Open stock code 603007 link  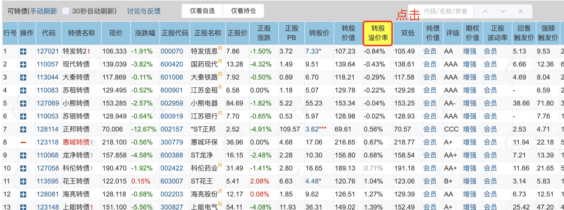172,181
